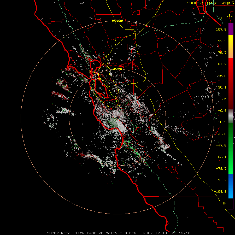Click the -94.2 scale value
Viewport: 235px width, 235px height.
tap(221, 180)
